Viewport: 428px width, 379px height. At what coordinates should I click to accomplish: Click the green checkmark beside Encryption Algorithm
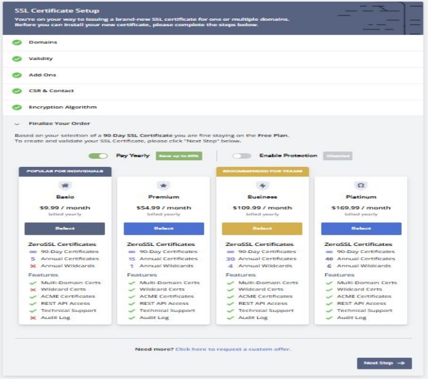click(x=17, y=108)
